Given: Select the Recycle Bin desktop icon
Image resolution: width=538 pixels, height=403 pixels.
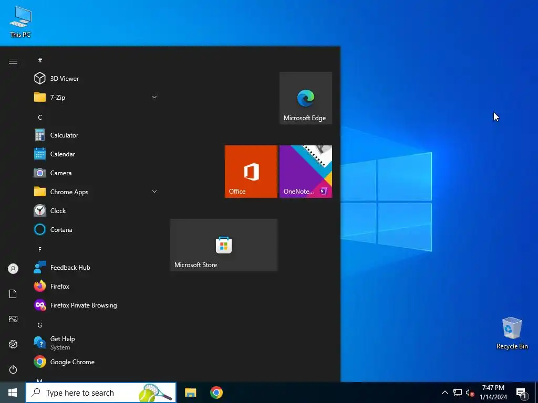Looking at the screenshot, I should coord(512,333).
